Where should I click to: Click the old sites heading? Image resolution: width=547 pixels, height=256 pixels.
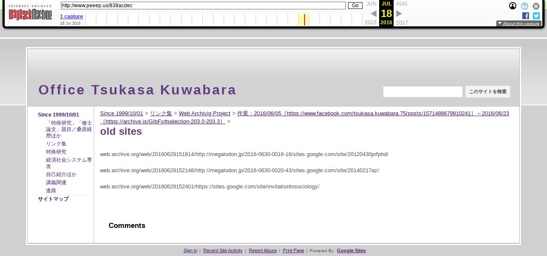[x=121, y=131]
